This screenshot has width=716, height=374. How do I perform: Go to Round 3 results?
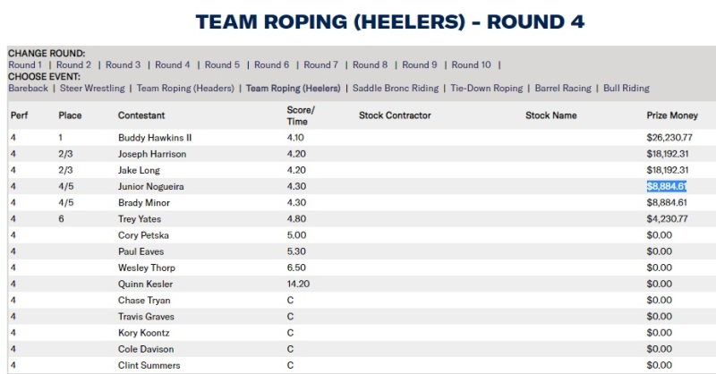[x=124, y=65]
